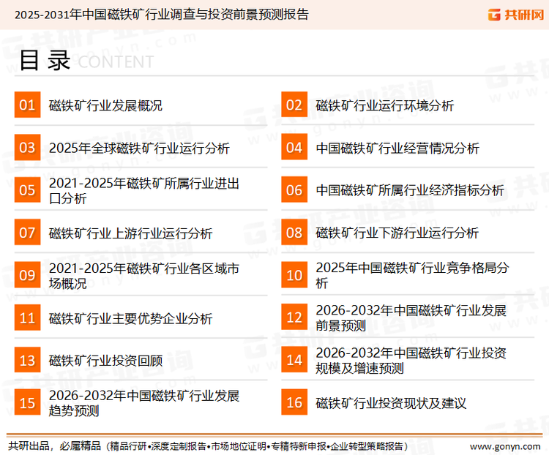The height and width of the screenshot is (455, 549).
Task: Go to 2025年全球磁铁矿行业运行分析 chapter
Action: coord(139,148)
